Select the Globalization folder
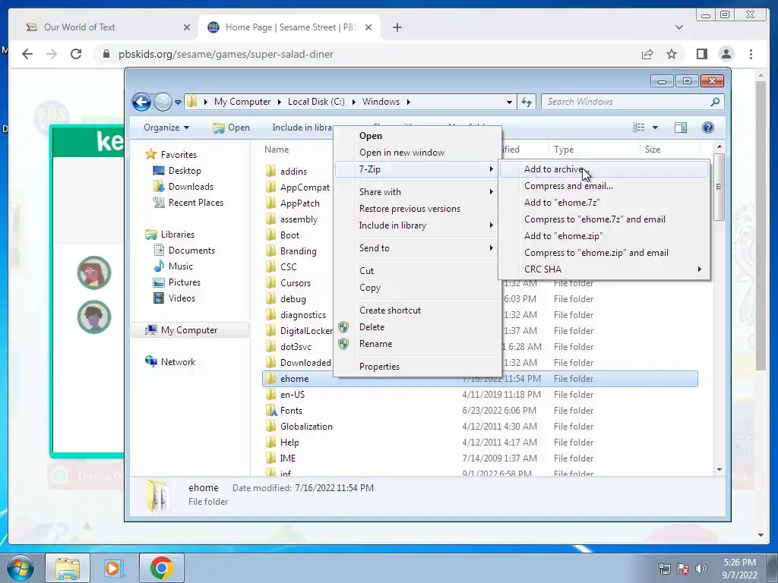This screenshot has width=778, height=583. 306,427
